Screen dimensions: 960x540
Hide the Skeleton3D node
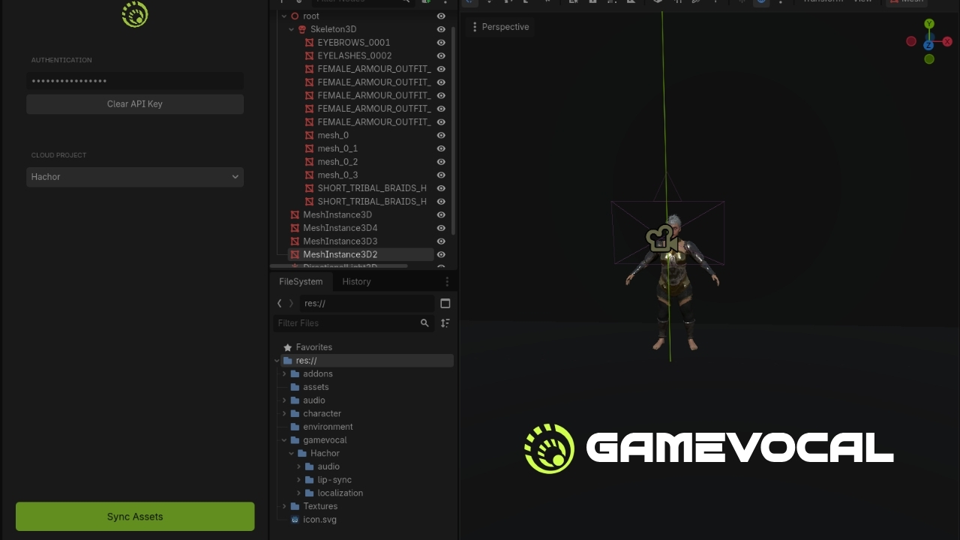click(441, 29)
